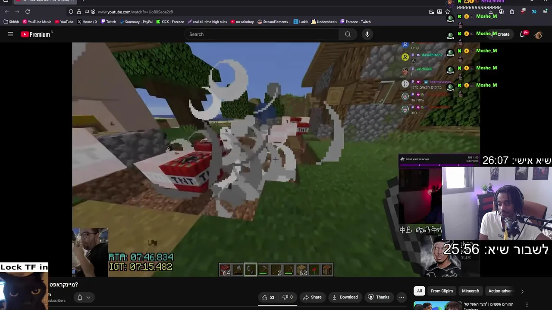
Task: Expand notification preference chevron
Action: [x=88, y=298]
